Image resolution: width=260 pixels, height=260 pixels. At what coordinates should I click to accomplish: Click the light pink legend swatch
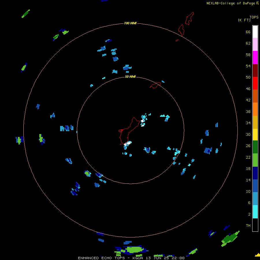point(255,44)
